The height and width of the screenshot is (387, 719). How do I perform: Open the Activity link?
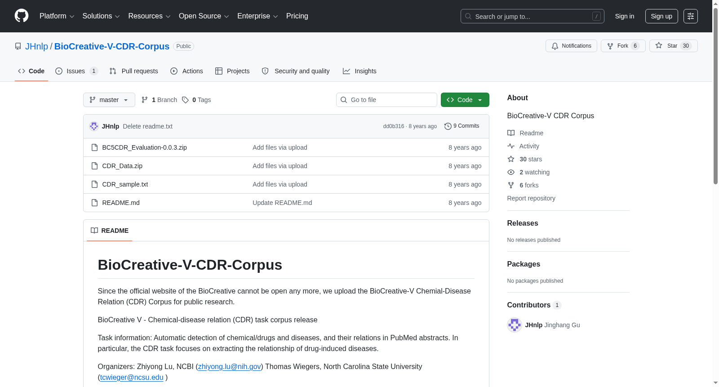pos(524,146)
